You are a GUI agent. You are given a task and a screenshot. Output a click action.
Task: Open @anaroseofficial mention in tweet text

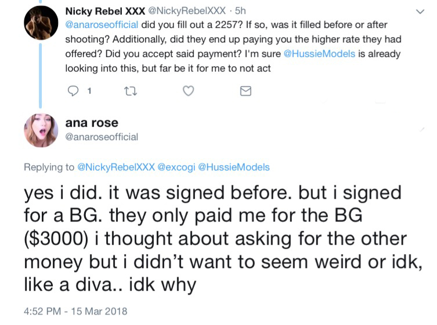(x=102, y=25)
